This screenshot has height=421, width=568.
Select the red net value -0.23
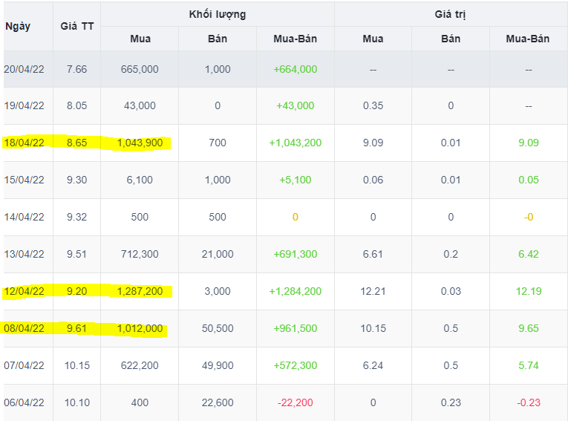pyautogui.click(x=528, y=402)
